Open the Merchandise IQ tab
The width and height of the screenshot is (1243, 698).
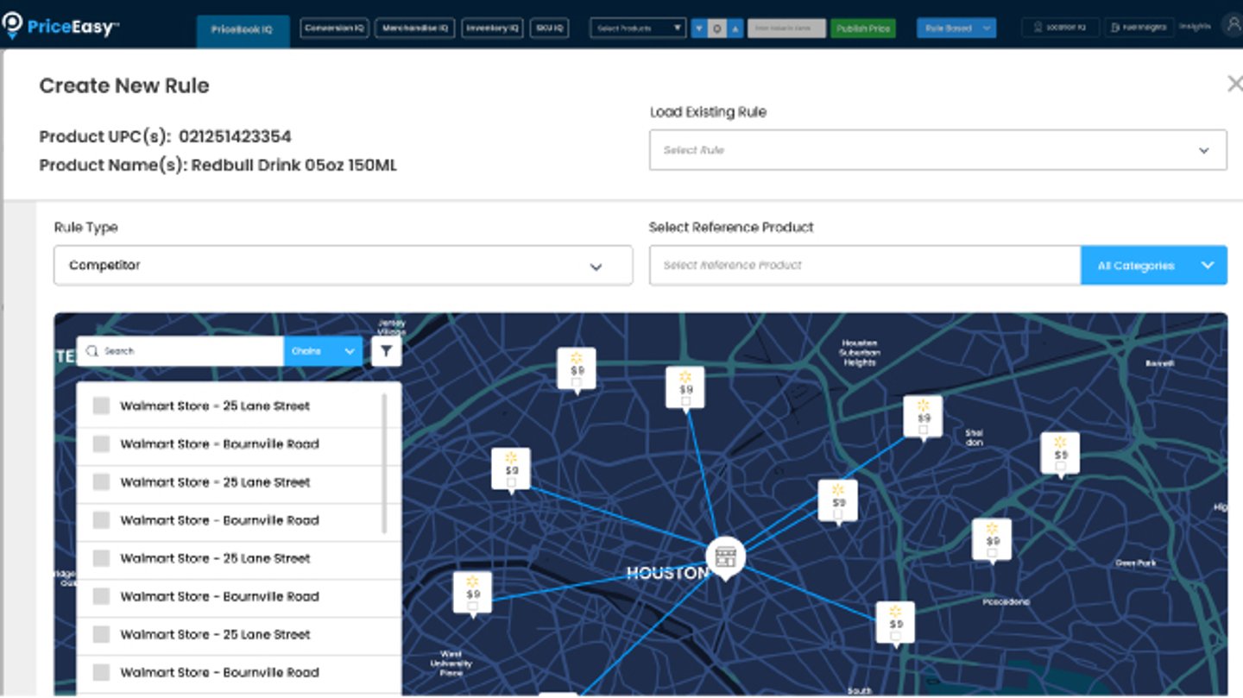click(x=415, y=28)
